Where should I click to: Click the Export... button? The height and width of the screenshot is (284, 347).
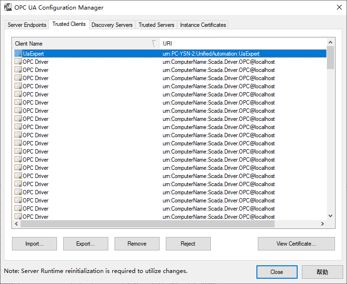[86, 244]
